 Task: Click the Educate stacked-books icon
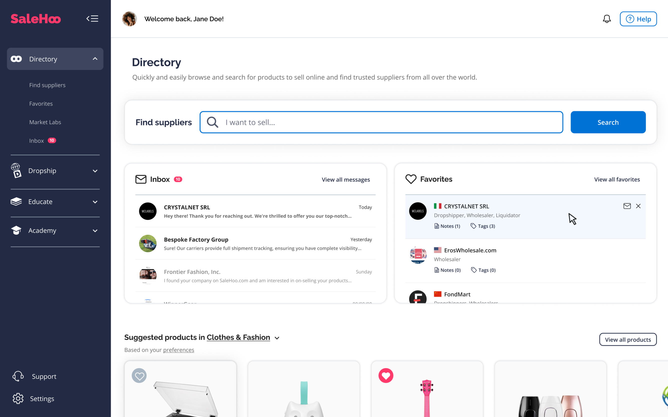point(16,202)
